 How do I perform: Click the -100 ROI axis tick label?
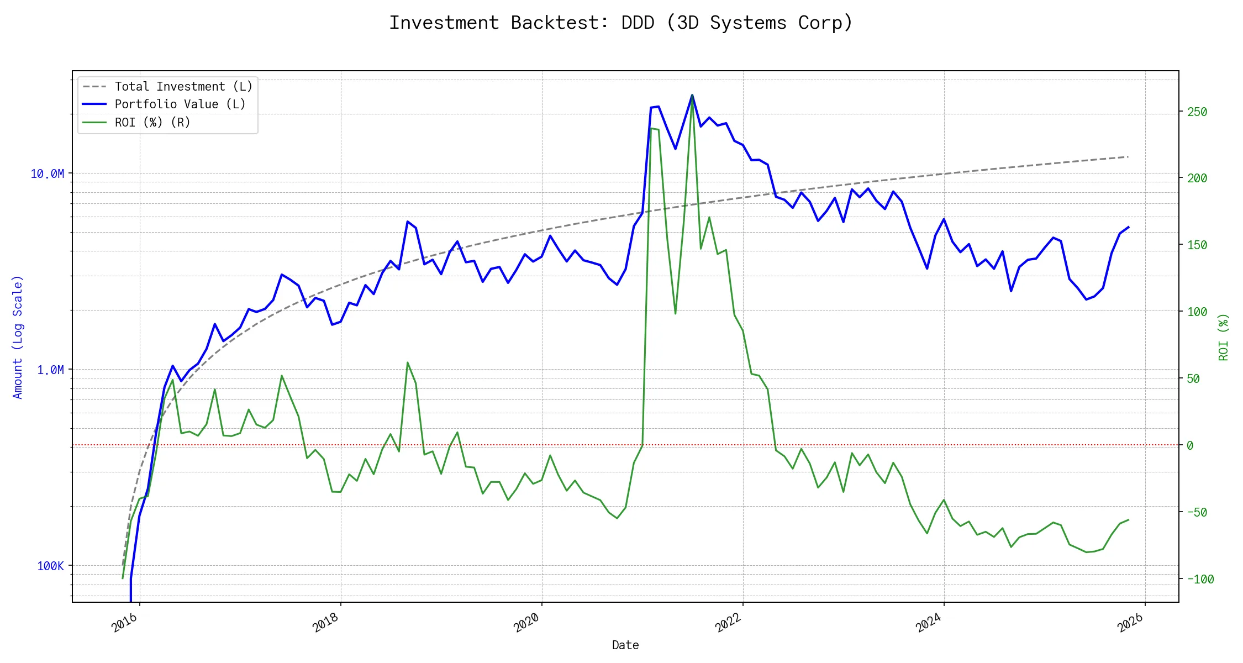pyautogui.click(x=1200, y=580)
